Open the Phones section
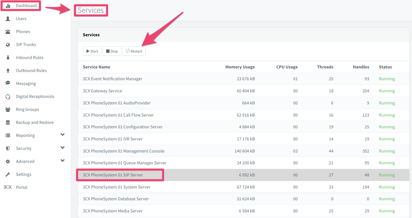Screen dimensions: 412x218 [23, 32]
